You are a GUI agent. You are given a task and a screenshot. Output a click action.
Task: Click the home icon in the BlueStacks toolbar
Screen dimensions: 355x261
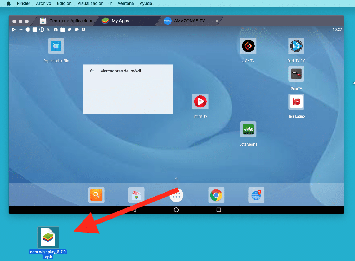(x=56, y=29)
